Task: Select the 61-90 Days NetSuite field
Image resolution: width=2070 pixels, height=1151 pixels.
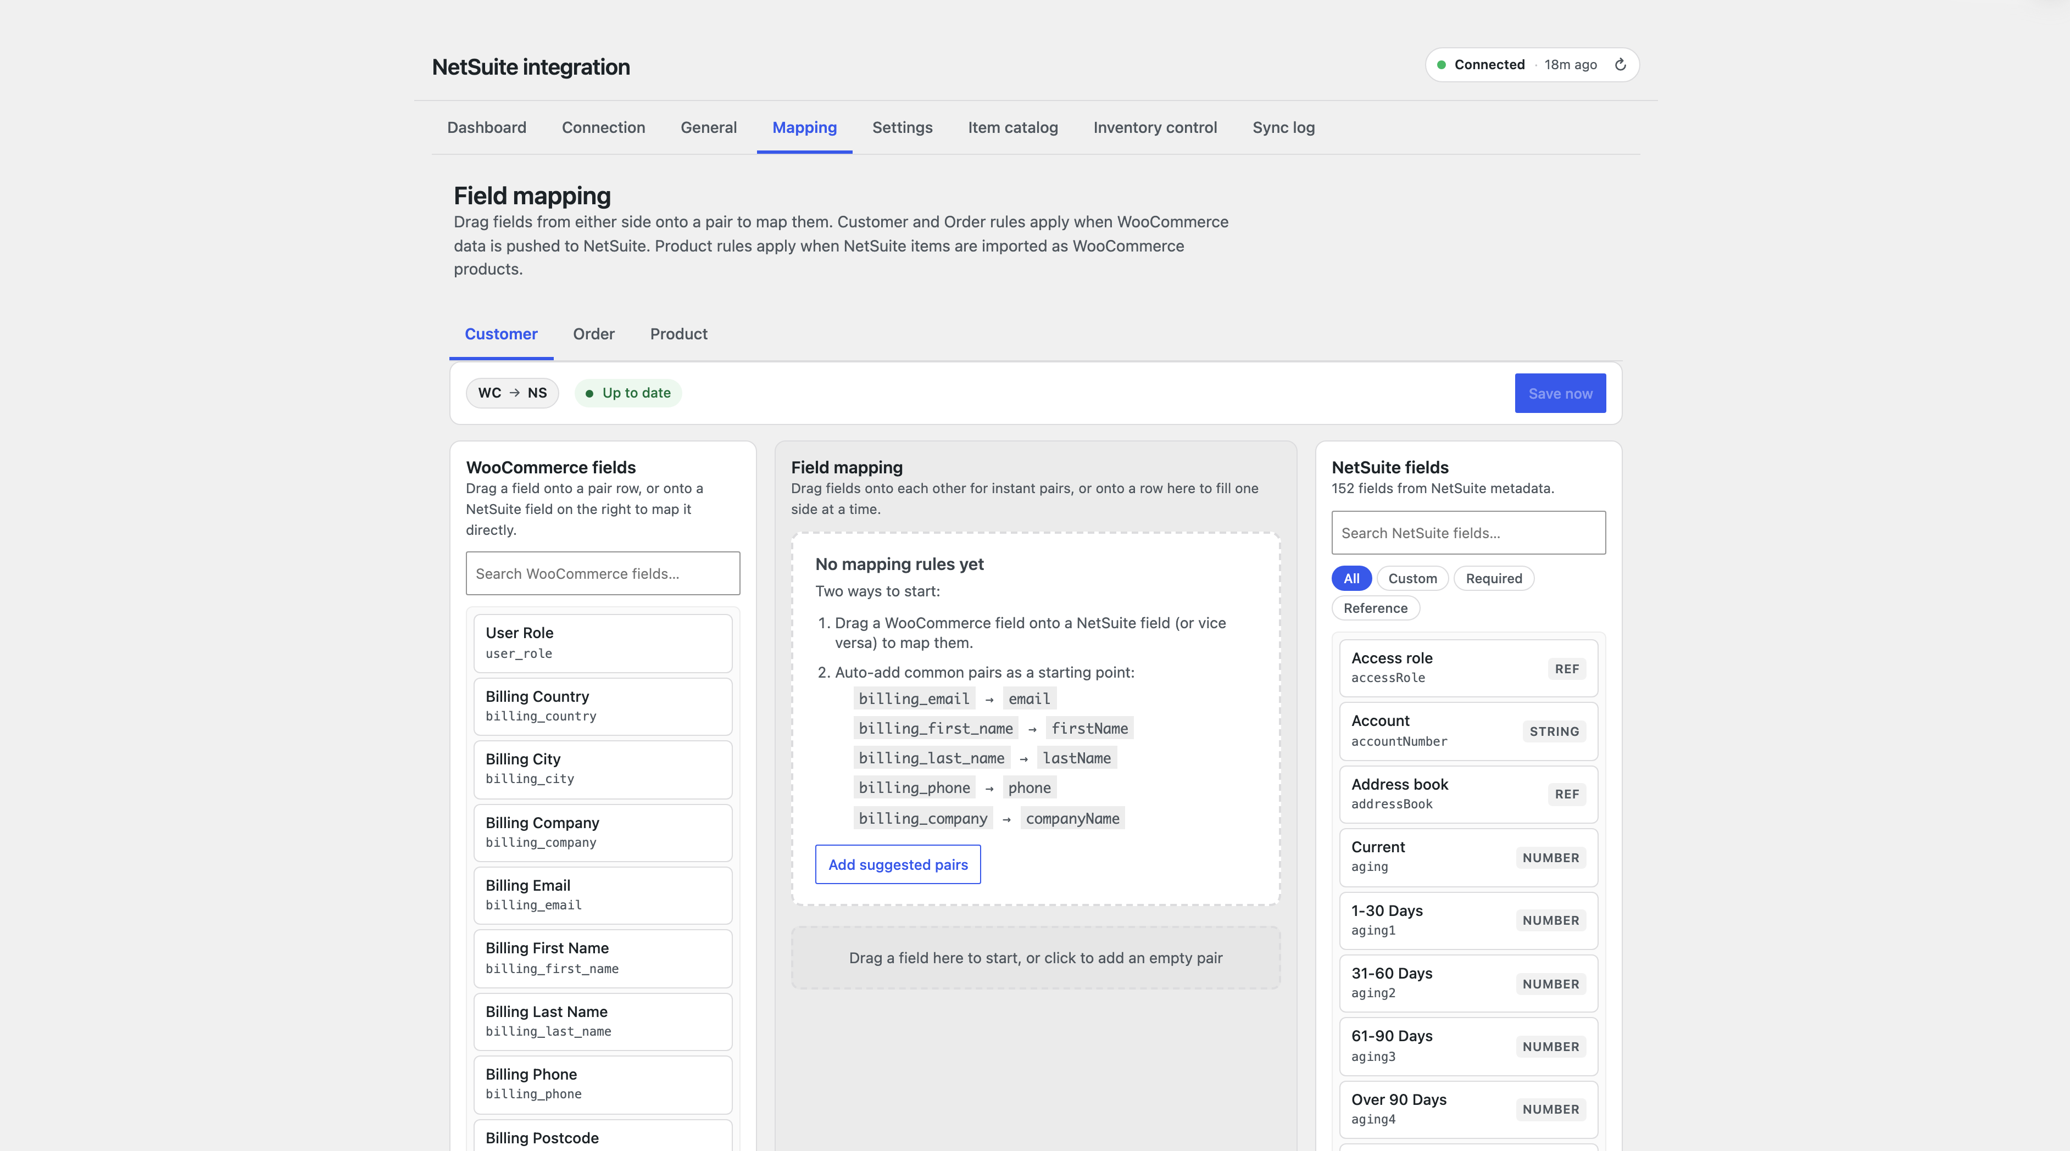Action: click(1468, 1046)
